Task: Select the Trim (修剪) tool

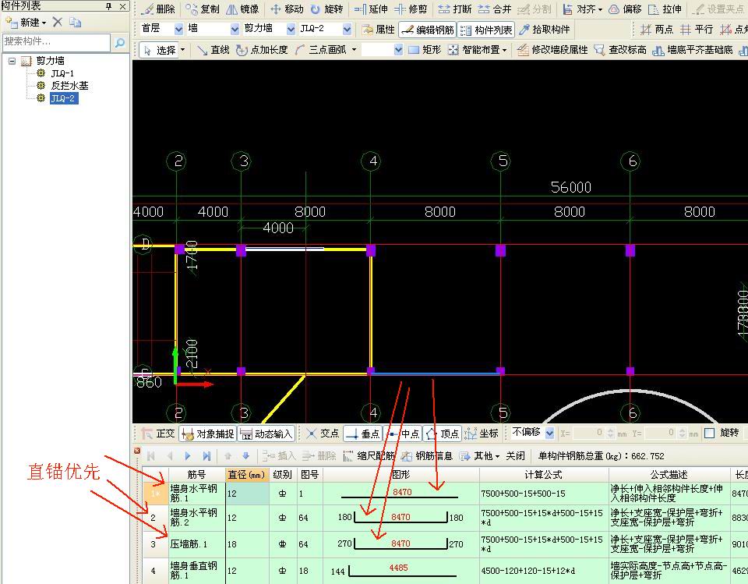Action: click(411, 9)
